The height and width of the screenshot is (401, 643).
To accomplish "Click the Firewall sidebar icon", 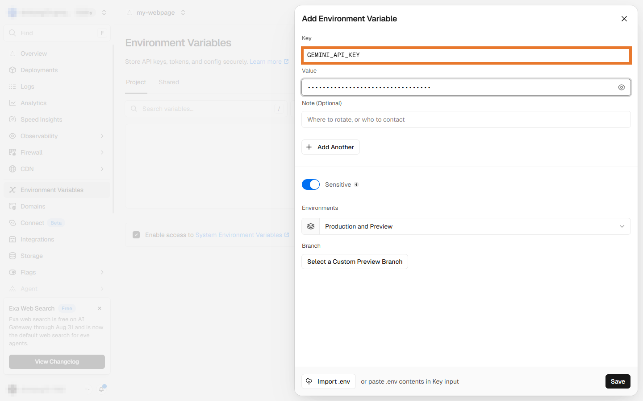I will (x=13, y=152).
